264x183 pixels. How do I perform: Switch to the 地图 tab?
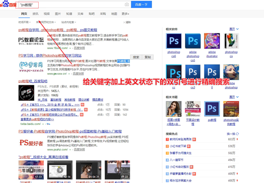coord(114,14)
